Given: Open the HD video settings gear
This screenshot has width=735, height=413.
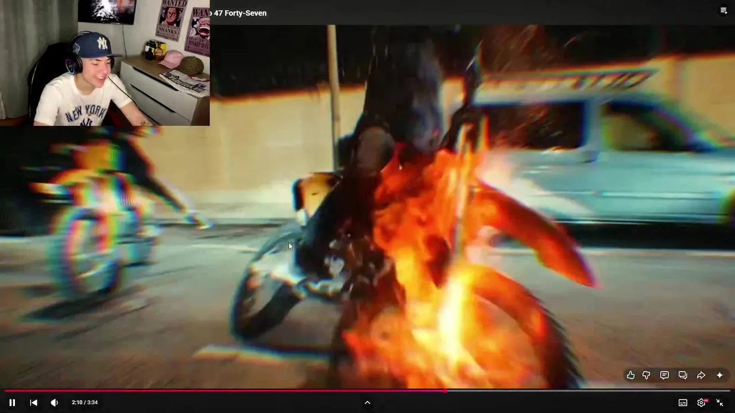Looking at the screenshot, I should 702,403.
